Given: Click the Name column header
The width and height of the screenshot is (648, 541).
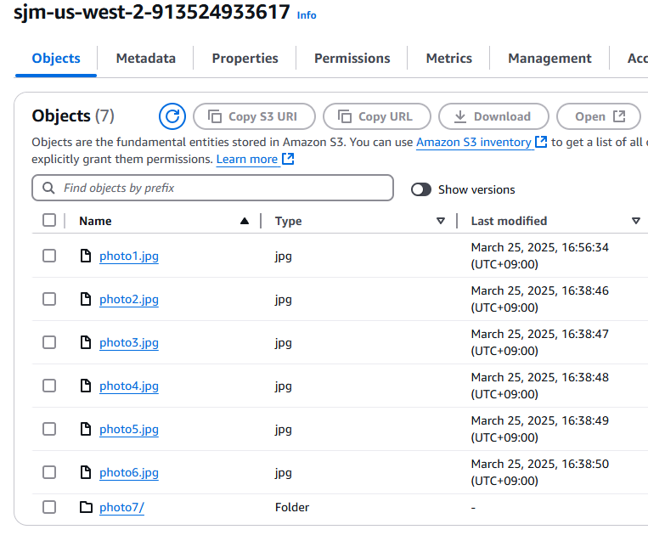Looking at the screenshot, I should pyautogui.click(x=95, y=221).
